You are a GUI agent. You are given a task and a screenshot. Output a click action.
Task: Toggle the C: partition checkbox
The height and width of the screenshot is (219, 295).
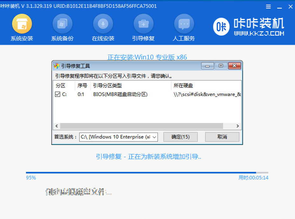click(58, 94)
